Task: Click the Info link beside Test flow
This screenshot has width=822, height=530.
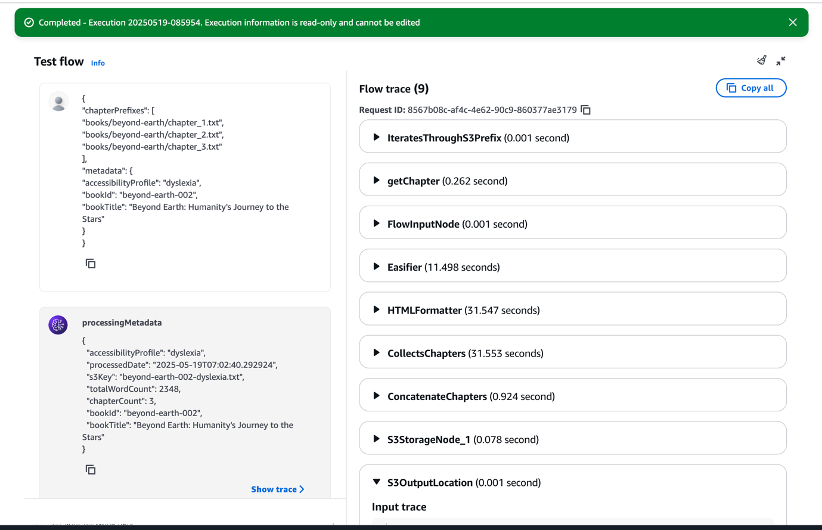Action: click(x=98, y=63)
